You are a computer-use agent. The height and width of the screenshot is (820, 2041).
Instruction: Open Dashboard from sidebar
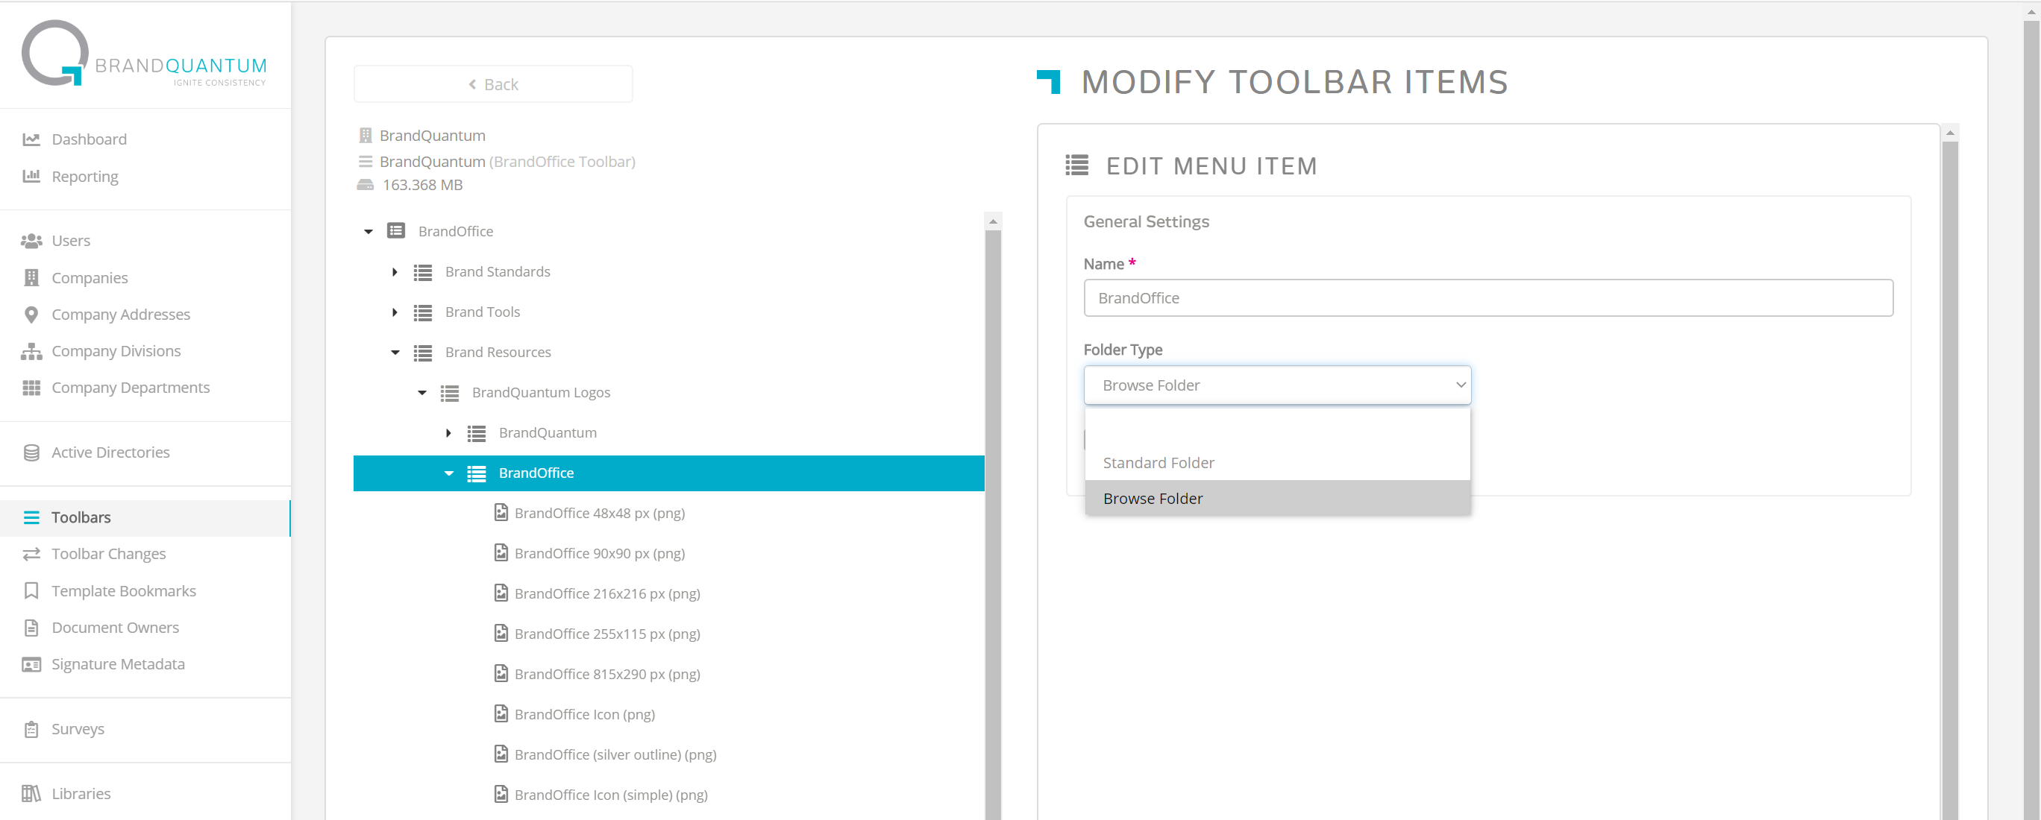tap(89, 139)
